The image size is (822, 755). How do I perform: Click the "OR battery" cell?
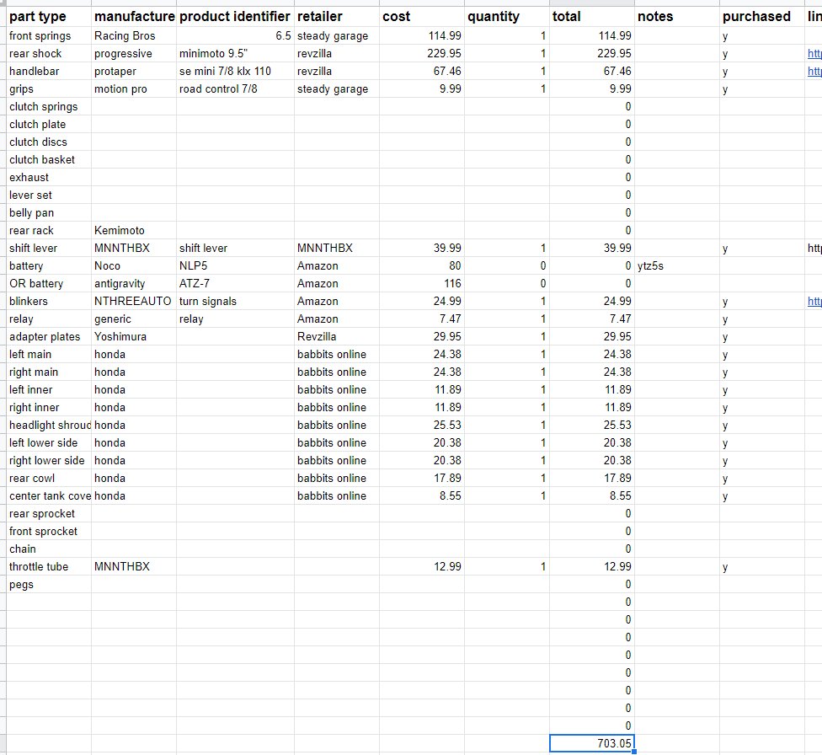[x=49, y=284]
